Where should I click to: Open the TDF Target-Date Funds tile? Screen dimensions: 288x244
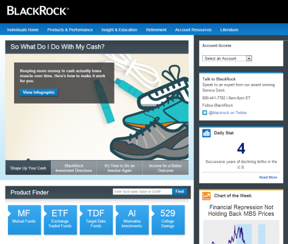click(x=96, y=220)
